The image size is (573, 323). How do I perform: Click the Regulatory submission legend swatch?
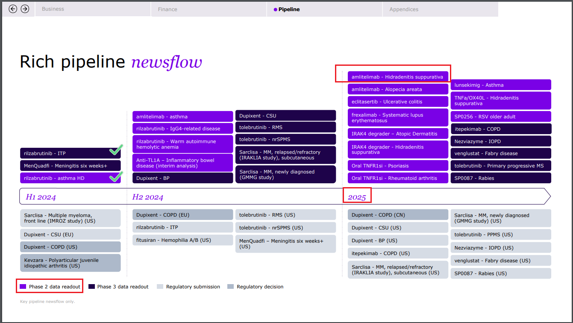[160, 287]
